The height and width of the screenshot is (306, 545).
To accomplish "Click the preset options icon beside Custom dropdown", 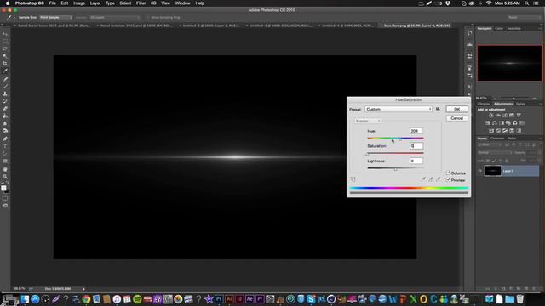I will click(438, 109).
